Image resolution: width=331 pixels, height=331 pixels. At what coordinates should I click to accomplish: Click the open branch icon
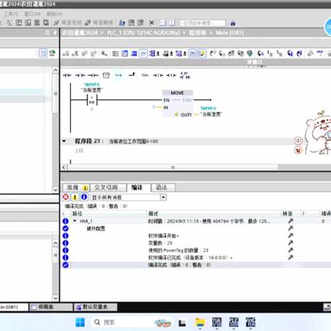click(x=118, y=75)
